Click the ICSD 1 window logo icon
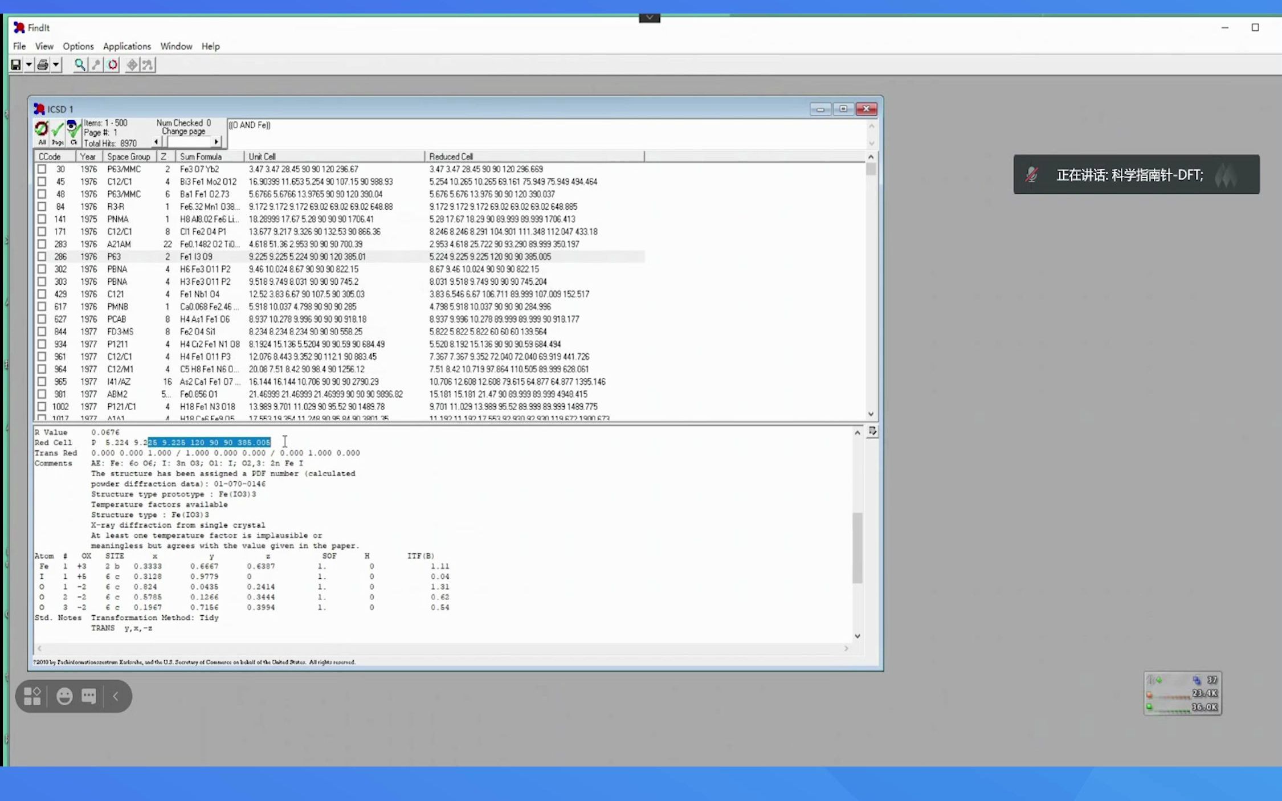1282x801 pixels. pyautogui.click(x=39, y=109)
